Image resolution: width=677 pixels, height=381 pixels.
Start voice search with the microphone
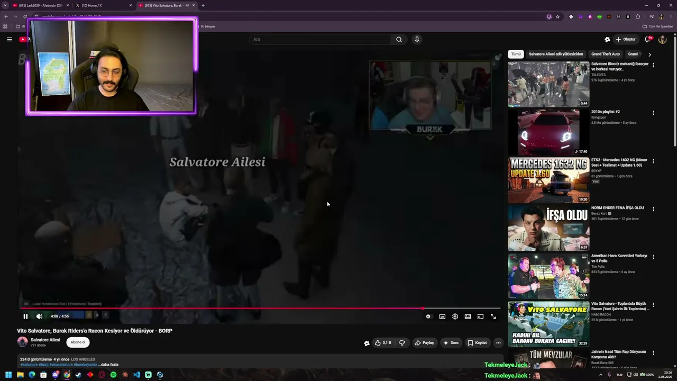(417, 39)
